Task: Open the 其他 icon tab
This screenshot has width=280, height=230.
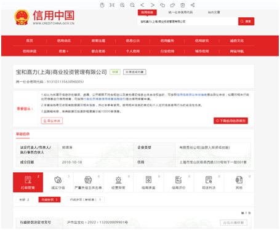Action: click(x=239, y=182)
